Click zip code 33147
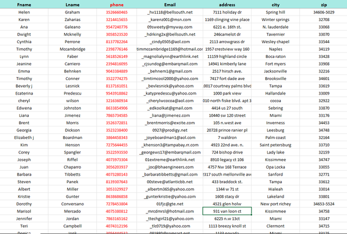347x234 pixels. [324, 218]
